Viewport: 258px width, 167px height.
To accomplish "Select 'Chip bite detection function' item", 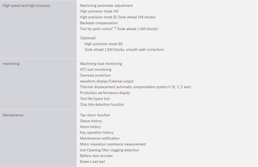I will (x=102, y=104).
